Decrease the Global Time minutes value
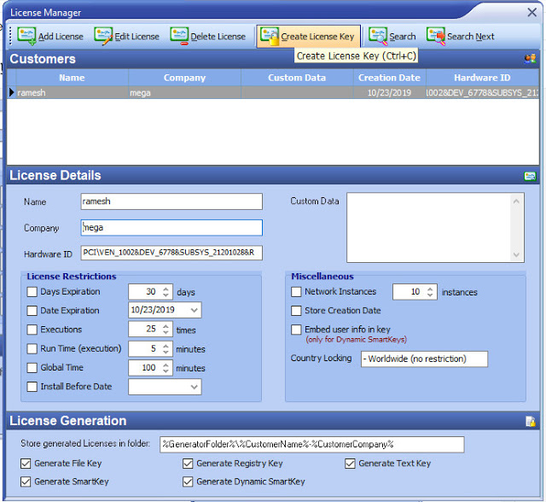This screenshot has width=546, height=502. (x=166, y=371)
